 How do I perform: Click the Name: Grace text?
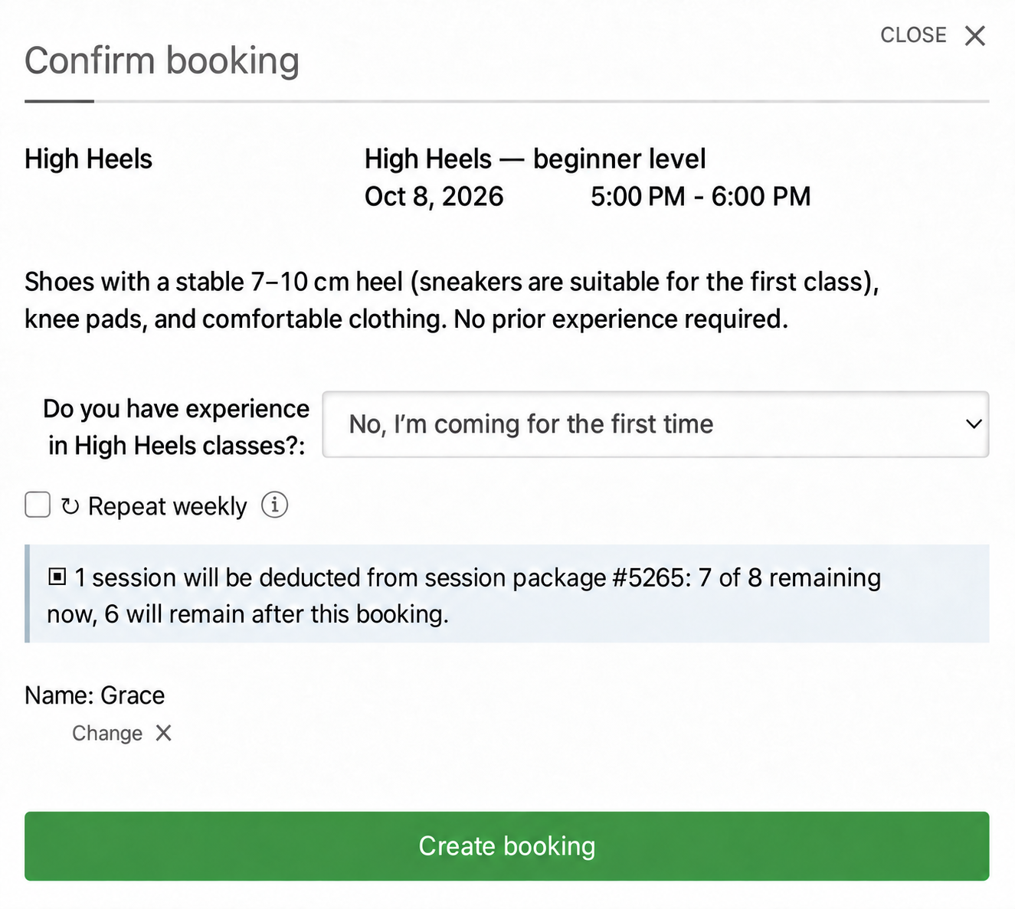pos(95,695)
